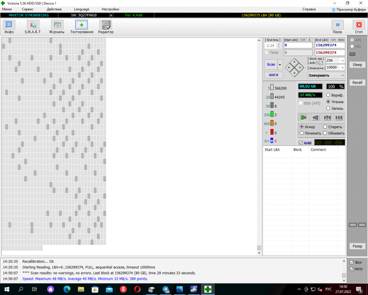The height and width of the screenshot is (295, 368).
Task: Click the reverse scan direction arrow button
Action: click(315, 118)
